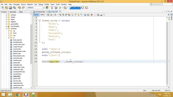Collapse the array code fold marker

[x=40, y=20]
